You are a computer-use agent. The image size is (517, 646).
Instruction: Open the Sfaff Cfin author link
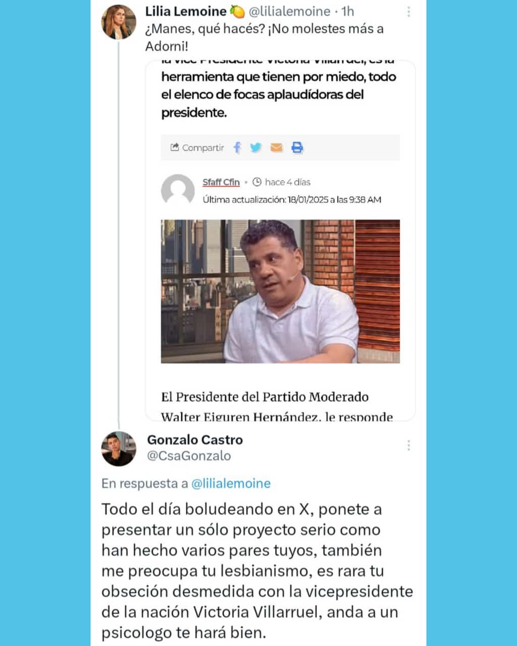(x=221, y=182)
